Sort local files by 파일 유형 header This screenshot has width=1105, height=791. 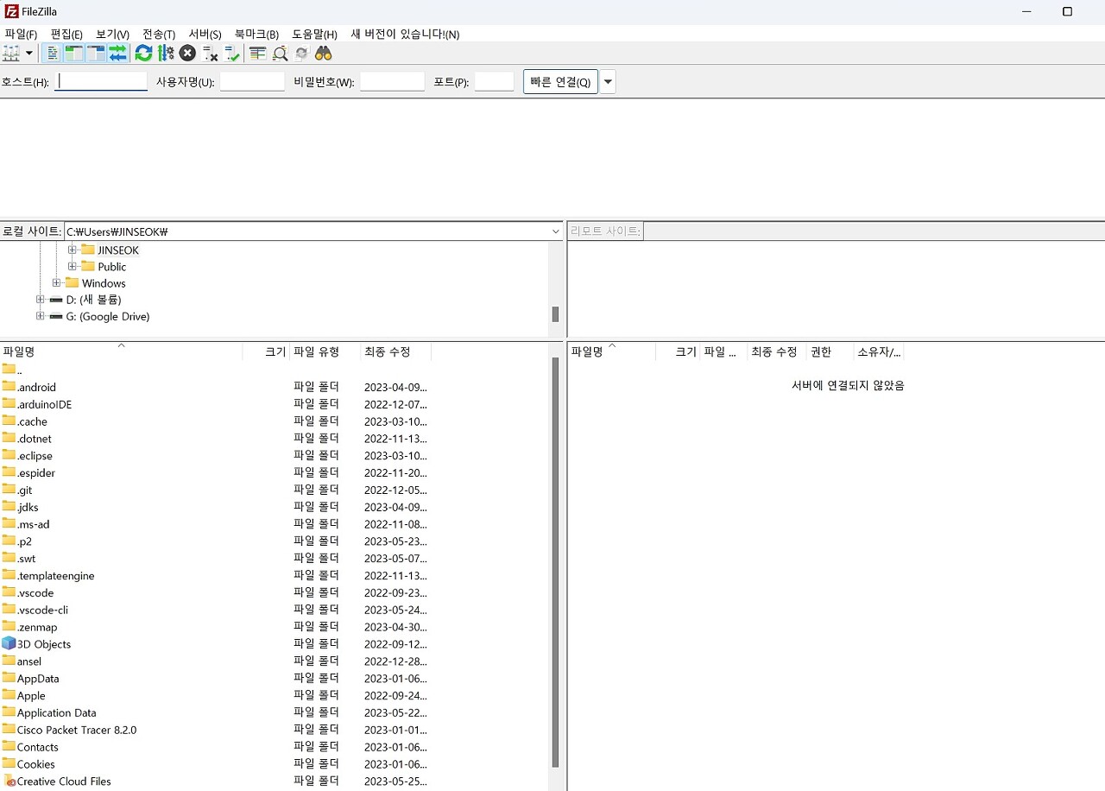[325, 351]
